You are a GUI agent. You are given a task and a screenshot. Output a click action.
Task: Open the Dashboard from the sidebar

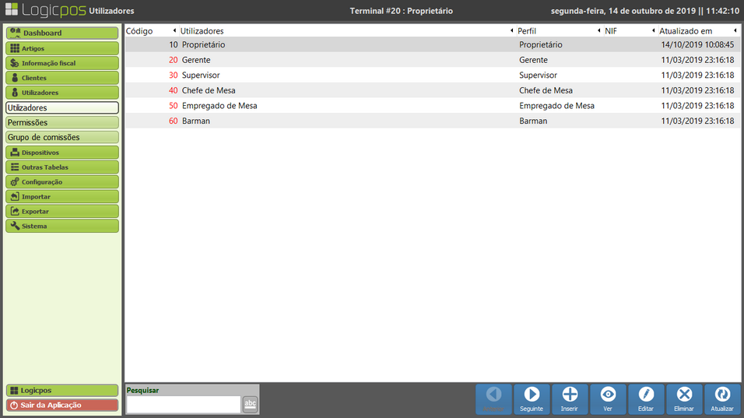(62, 33)
